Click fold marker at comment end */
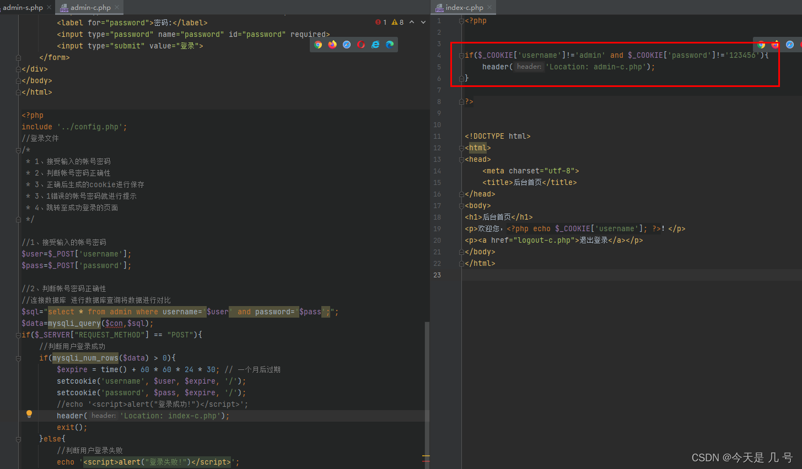The image size is (802, 469). coord(18,220)
